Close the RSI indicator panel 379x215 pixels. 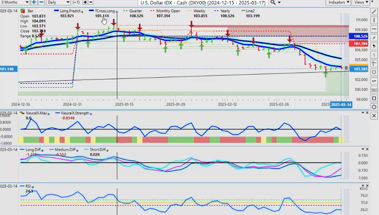367,186
